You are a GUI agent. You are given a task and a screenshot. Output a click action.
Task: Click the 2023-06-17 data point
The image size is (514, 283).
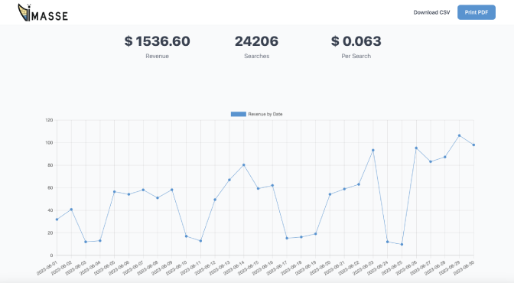(x=287, y=239)
